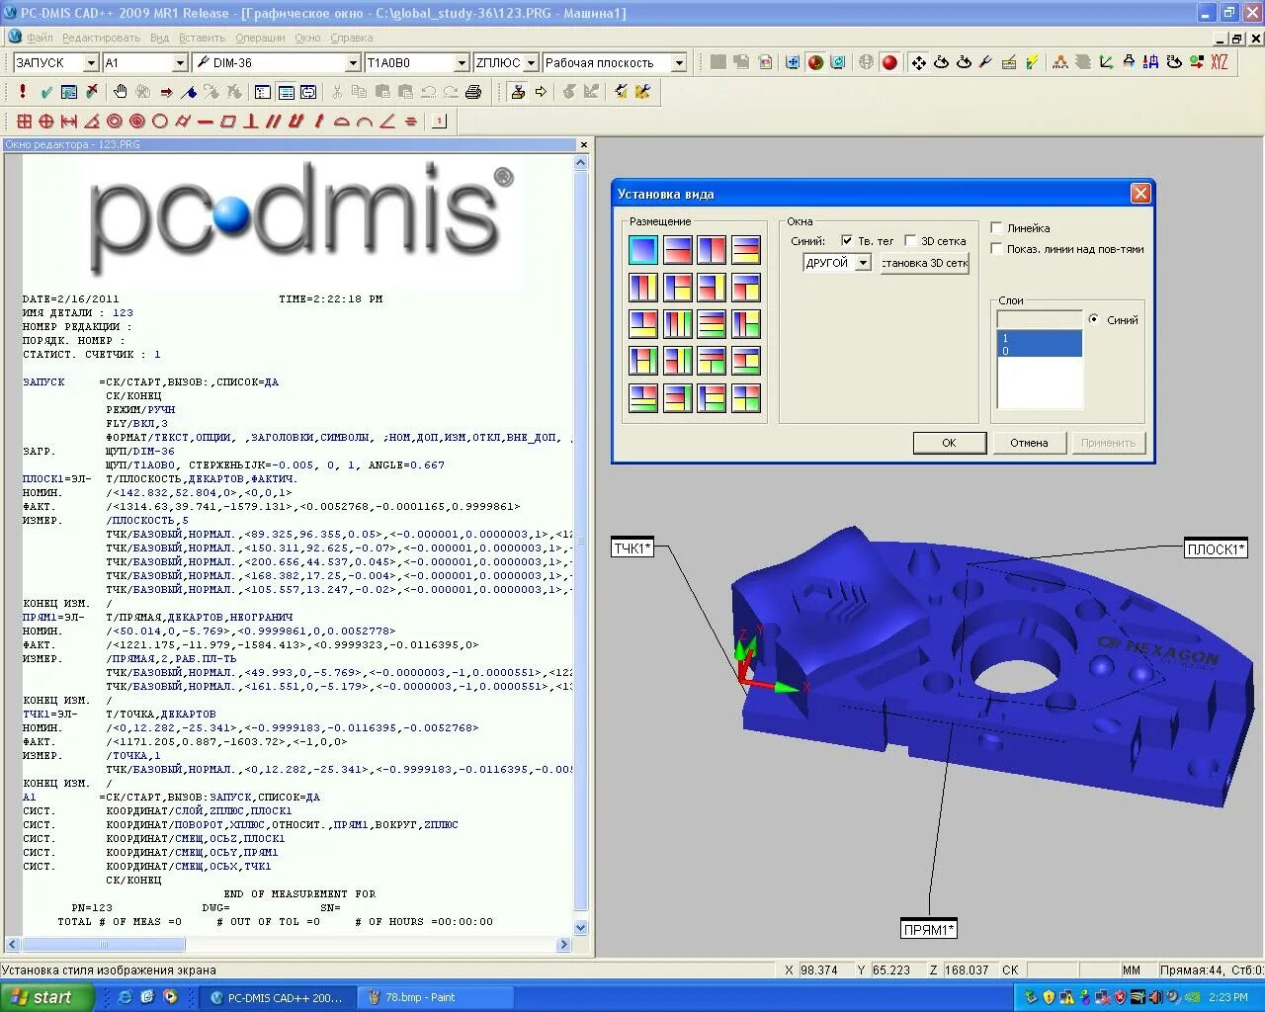Click the yellow right-arrow toolbar icon
Image resolution: width=1265 pixels, height=1012 pixels.
541,91
